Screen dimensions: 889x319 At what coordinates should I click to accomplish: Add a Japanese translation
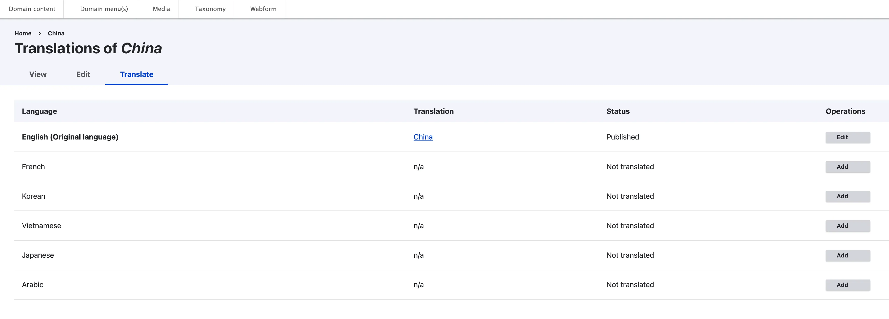coord(847,255)
